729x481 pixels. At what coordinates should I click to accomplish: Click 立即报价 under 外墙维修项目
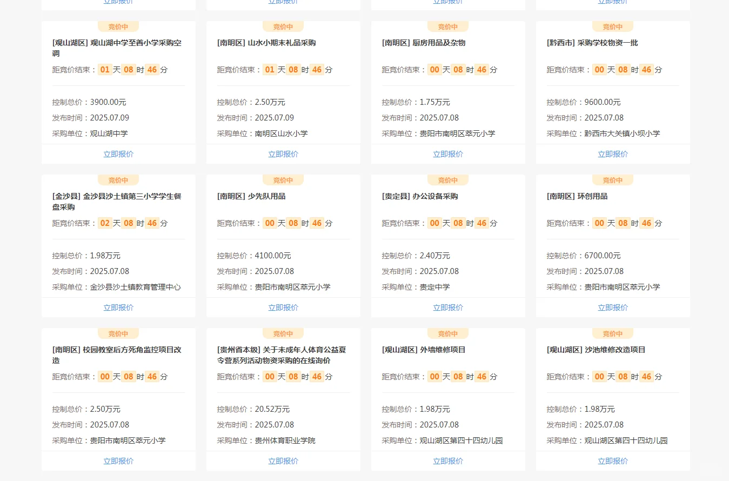click(448, 461)
